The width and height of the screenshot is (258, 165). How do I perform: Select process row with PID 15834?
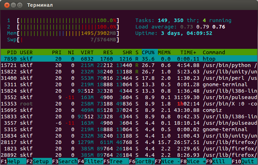pyautogui.click(x=129, y=136)
